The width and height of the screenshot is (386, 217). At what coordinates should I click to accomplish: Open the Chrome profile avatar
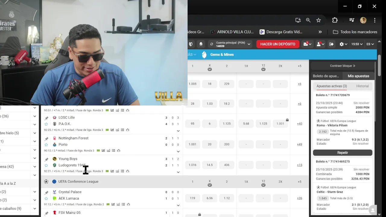coord(363,20)
